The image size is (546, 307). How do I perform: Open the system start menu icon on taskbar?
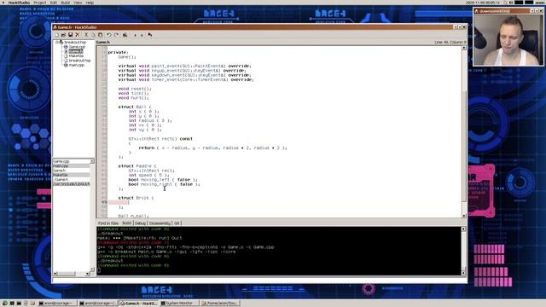[5, 304]
